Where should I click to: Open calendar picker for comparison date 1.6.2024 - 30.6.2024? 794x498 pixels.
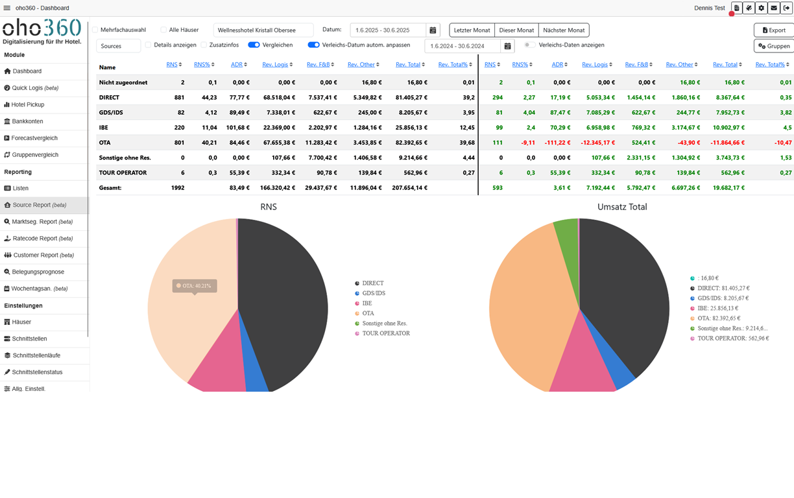[x=507, y=46]
